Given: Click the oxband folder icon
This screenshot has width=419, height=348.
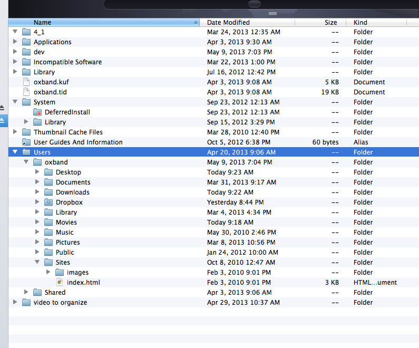Looking at the screenshot, I should coord(37,162).
